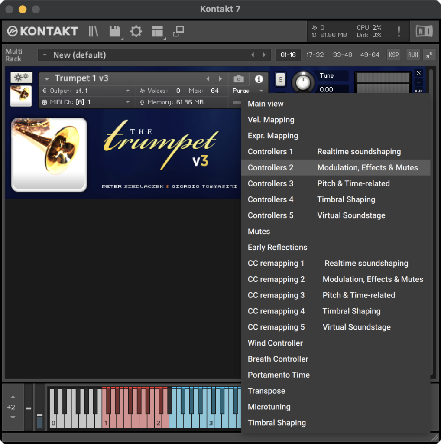Select CC remapping 4 entry
Screen dimensions: 441x444
336,311
